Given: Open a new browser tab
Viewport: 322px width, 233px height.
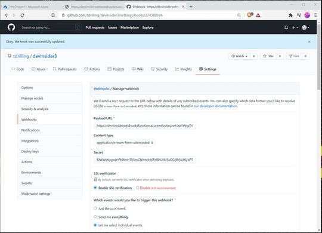Looking at the screenshot, I should point(191,7).
